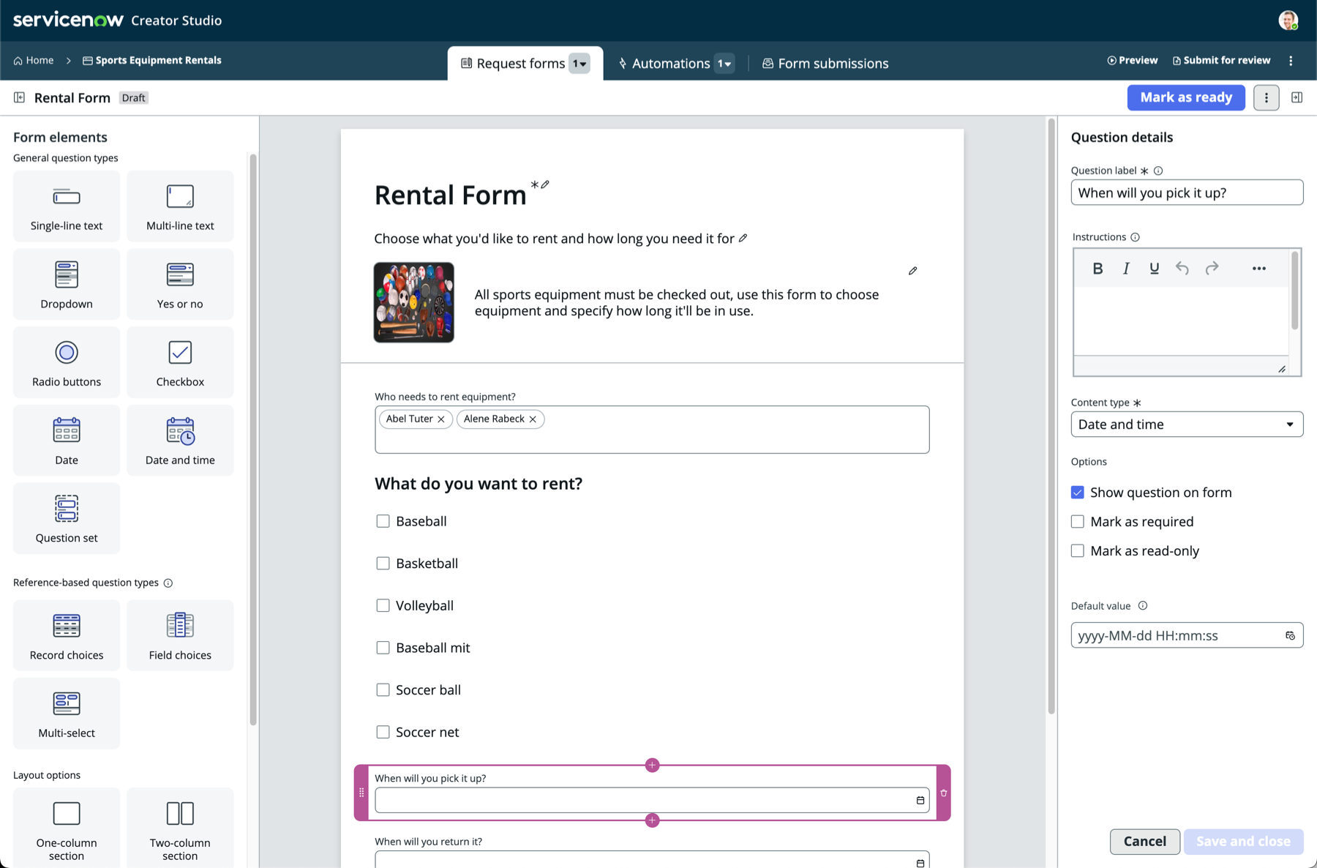This screenshot has height=868, width=1317.
Task: Show more Instructions formatting options
Action: click(x=1258, y=269)
